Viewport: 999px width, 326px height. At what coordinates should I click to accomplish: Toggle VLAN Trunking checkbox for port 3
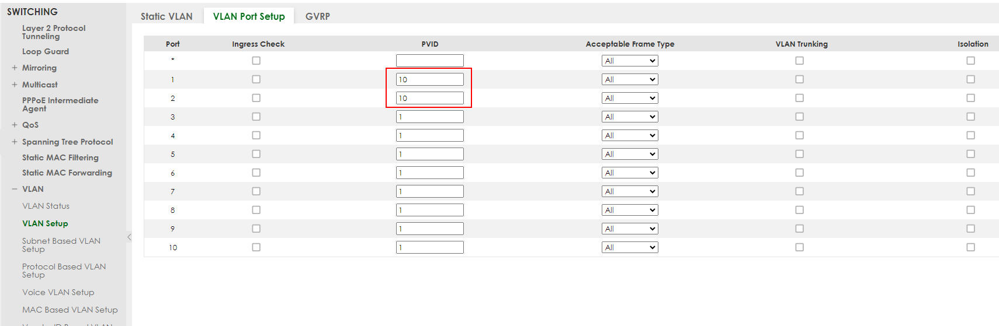799,117
